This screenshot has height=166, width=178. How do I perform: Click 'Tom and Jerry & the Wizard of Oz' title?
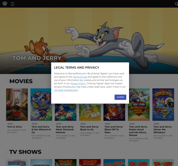click(x=41, y=129)
